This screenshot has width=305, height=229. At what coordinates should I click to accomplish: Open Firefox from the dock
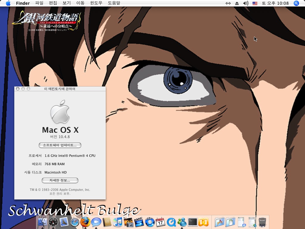85,222
